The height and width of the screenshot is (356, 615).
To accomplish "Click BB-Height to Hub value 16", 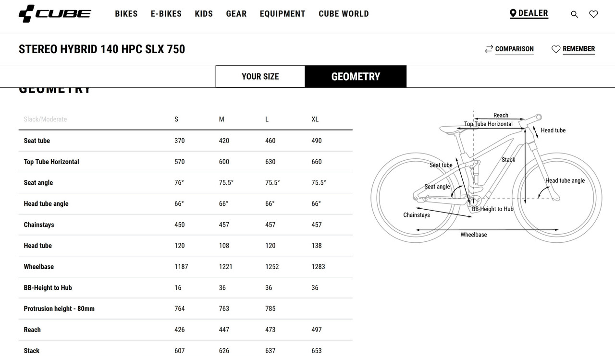I will (x=178, y=288).
